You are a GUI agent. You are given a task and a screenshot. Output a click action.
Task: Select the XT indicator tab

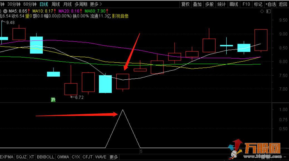click(x=31, y=157)
